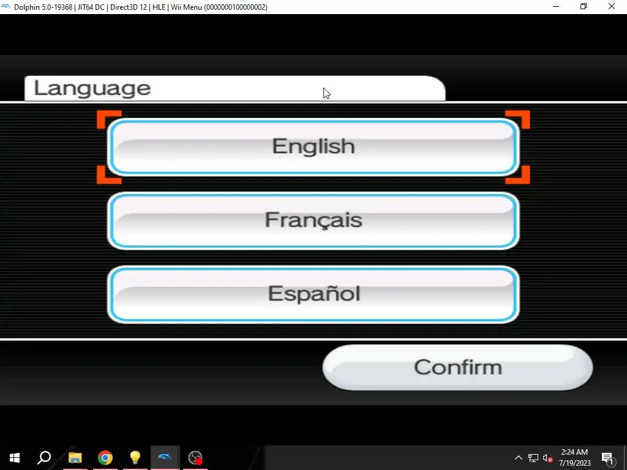Click the Dolphin logo in title bar
The width and height of the screenshot is (627, 470).
6,7
